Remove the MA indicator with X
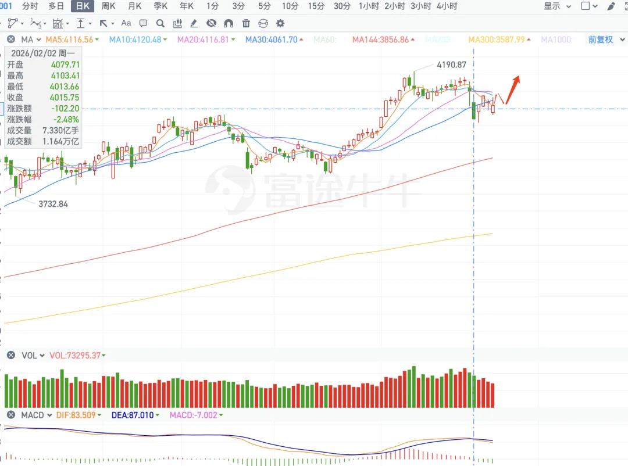628x466 pixels. point(11,40)
